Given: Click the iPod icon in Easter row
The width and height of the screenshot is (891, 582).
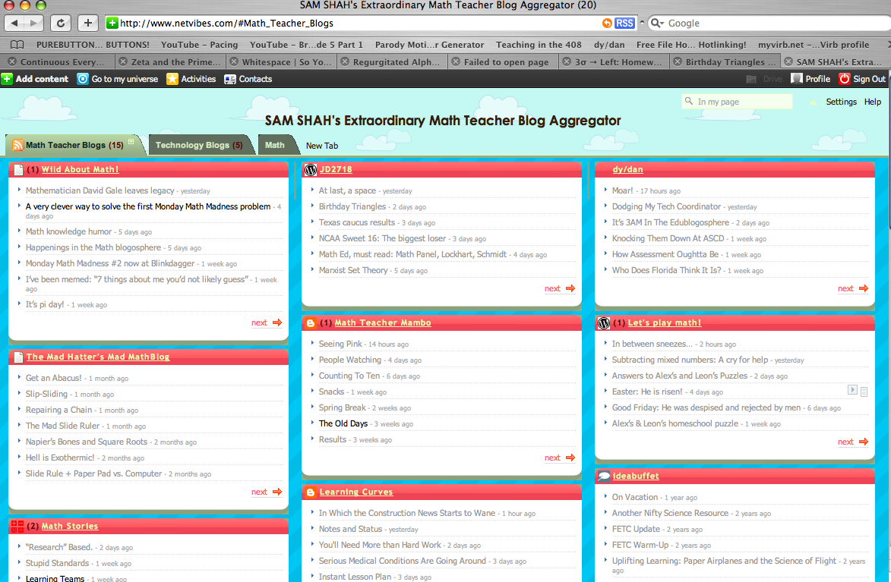Looking at the screenshot, I should [x=864, y=391].
